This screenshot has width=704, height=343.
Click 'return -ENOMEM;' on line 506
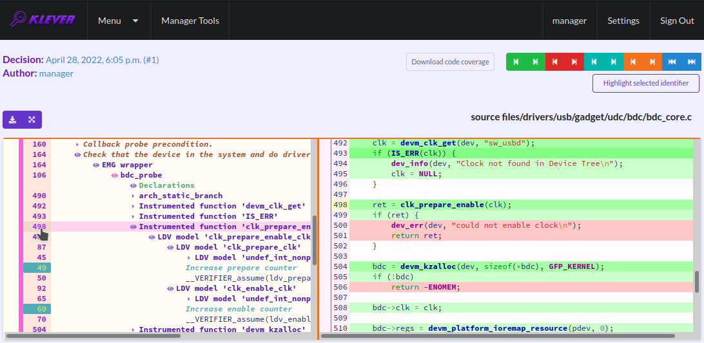click(x=426, y=288)
